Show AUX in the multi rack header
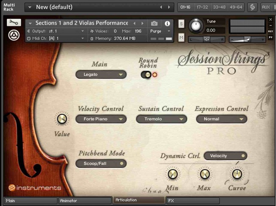Screen dimensions: 276x206 pos(266,7)
